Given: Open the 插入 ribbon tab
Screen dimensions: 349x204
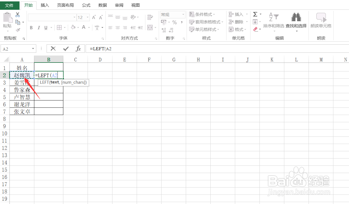Looking at the screenshot, I should click(45, 5).
